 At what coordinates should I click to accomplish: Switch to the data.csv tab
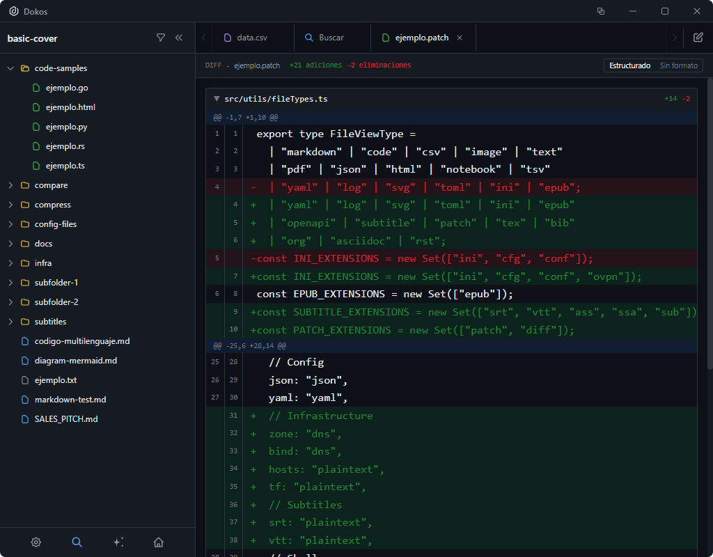[x=251, y=38]
